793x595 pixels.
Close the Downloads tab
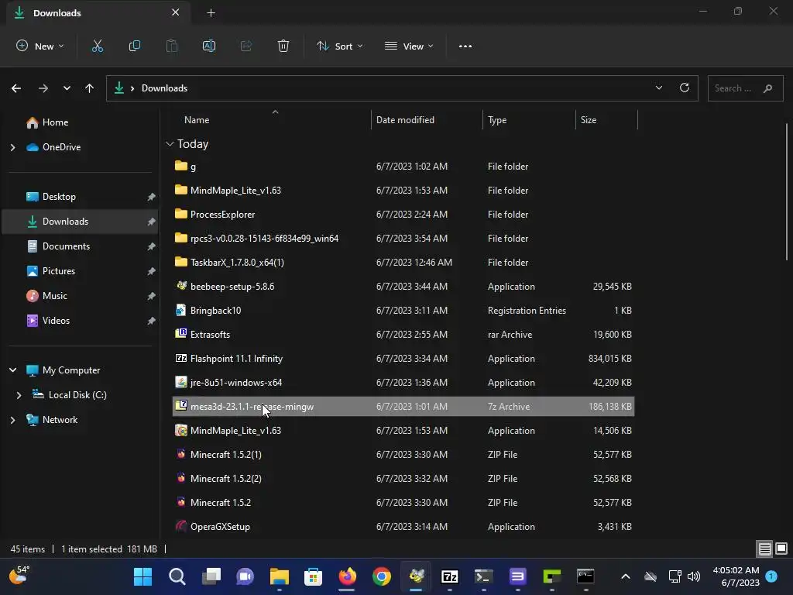176,12
